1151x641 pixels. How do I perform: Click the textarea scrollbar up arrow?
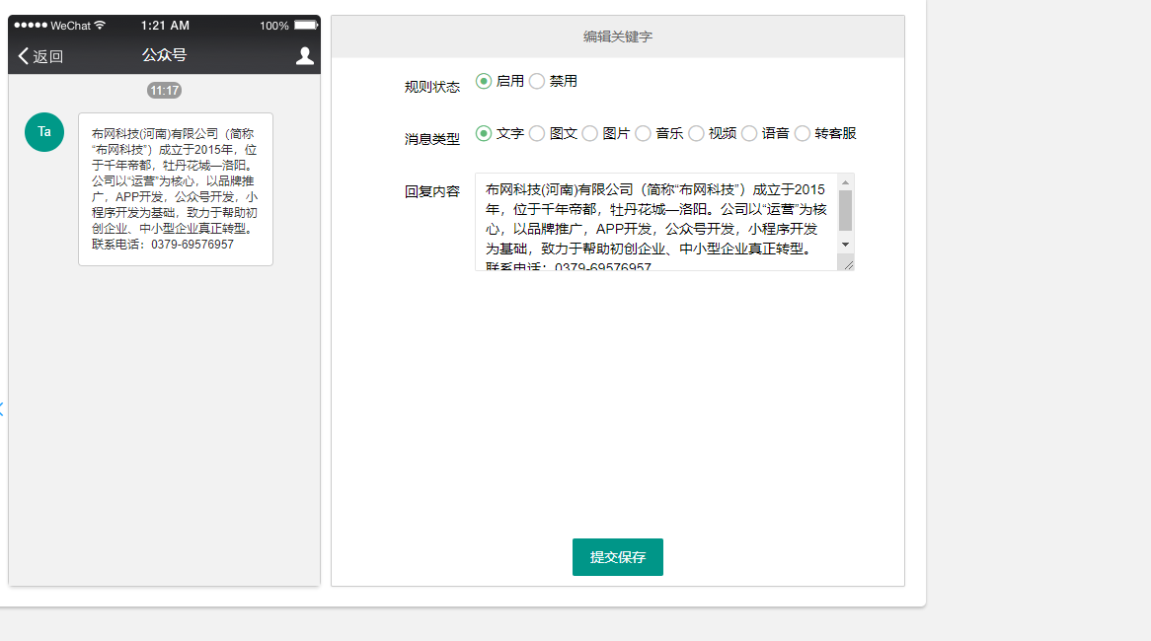846,181
